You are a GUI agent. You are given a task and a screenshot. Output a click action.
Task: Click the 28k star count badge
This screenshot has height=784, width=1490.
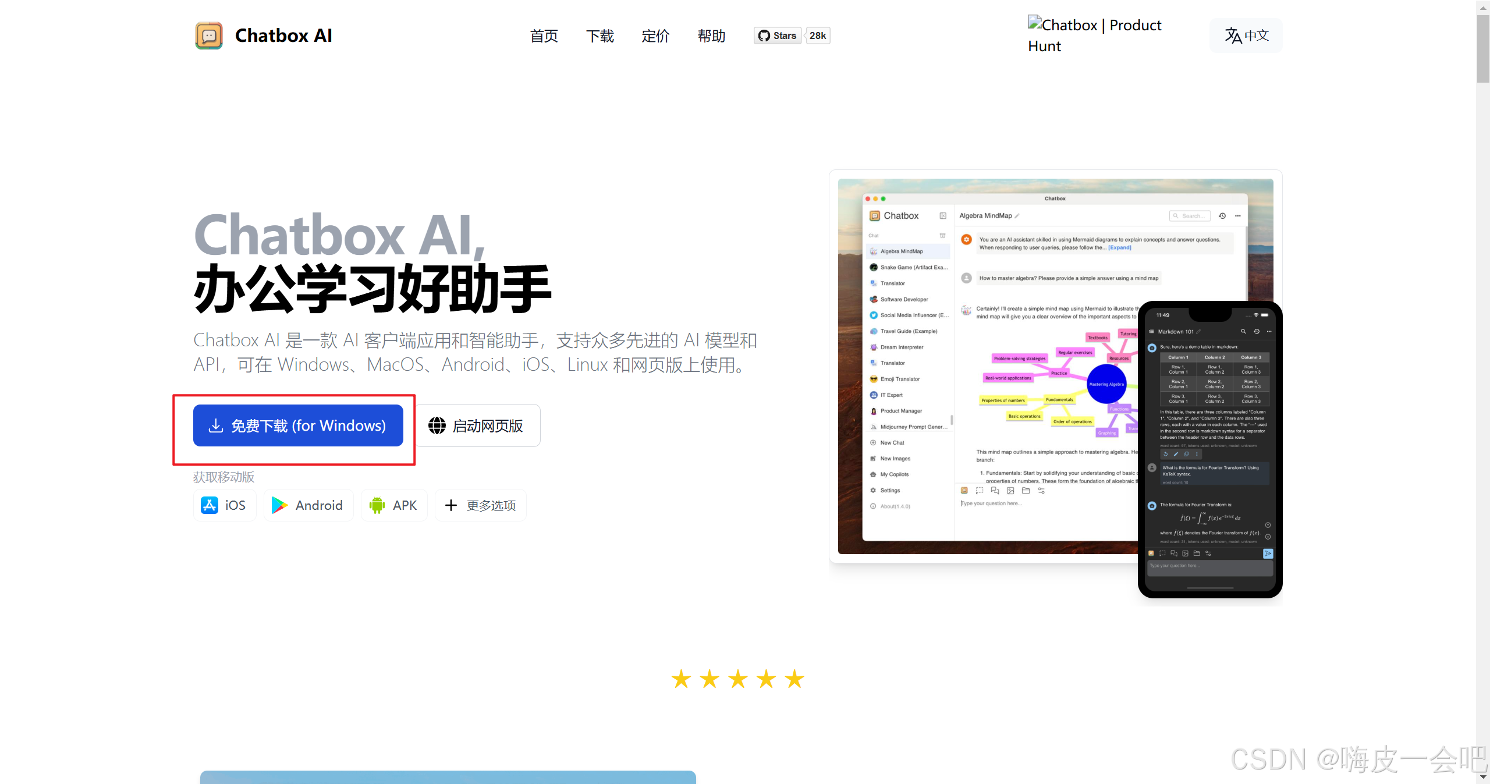[818, 36]
